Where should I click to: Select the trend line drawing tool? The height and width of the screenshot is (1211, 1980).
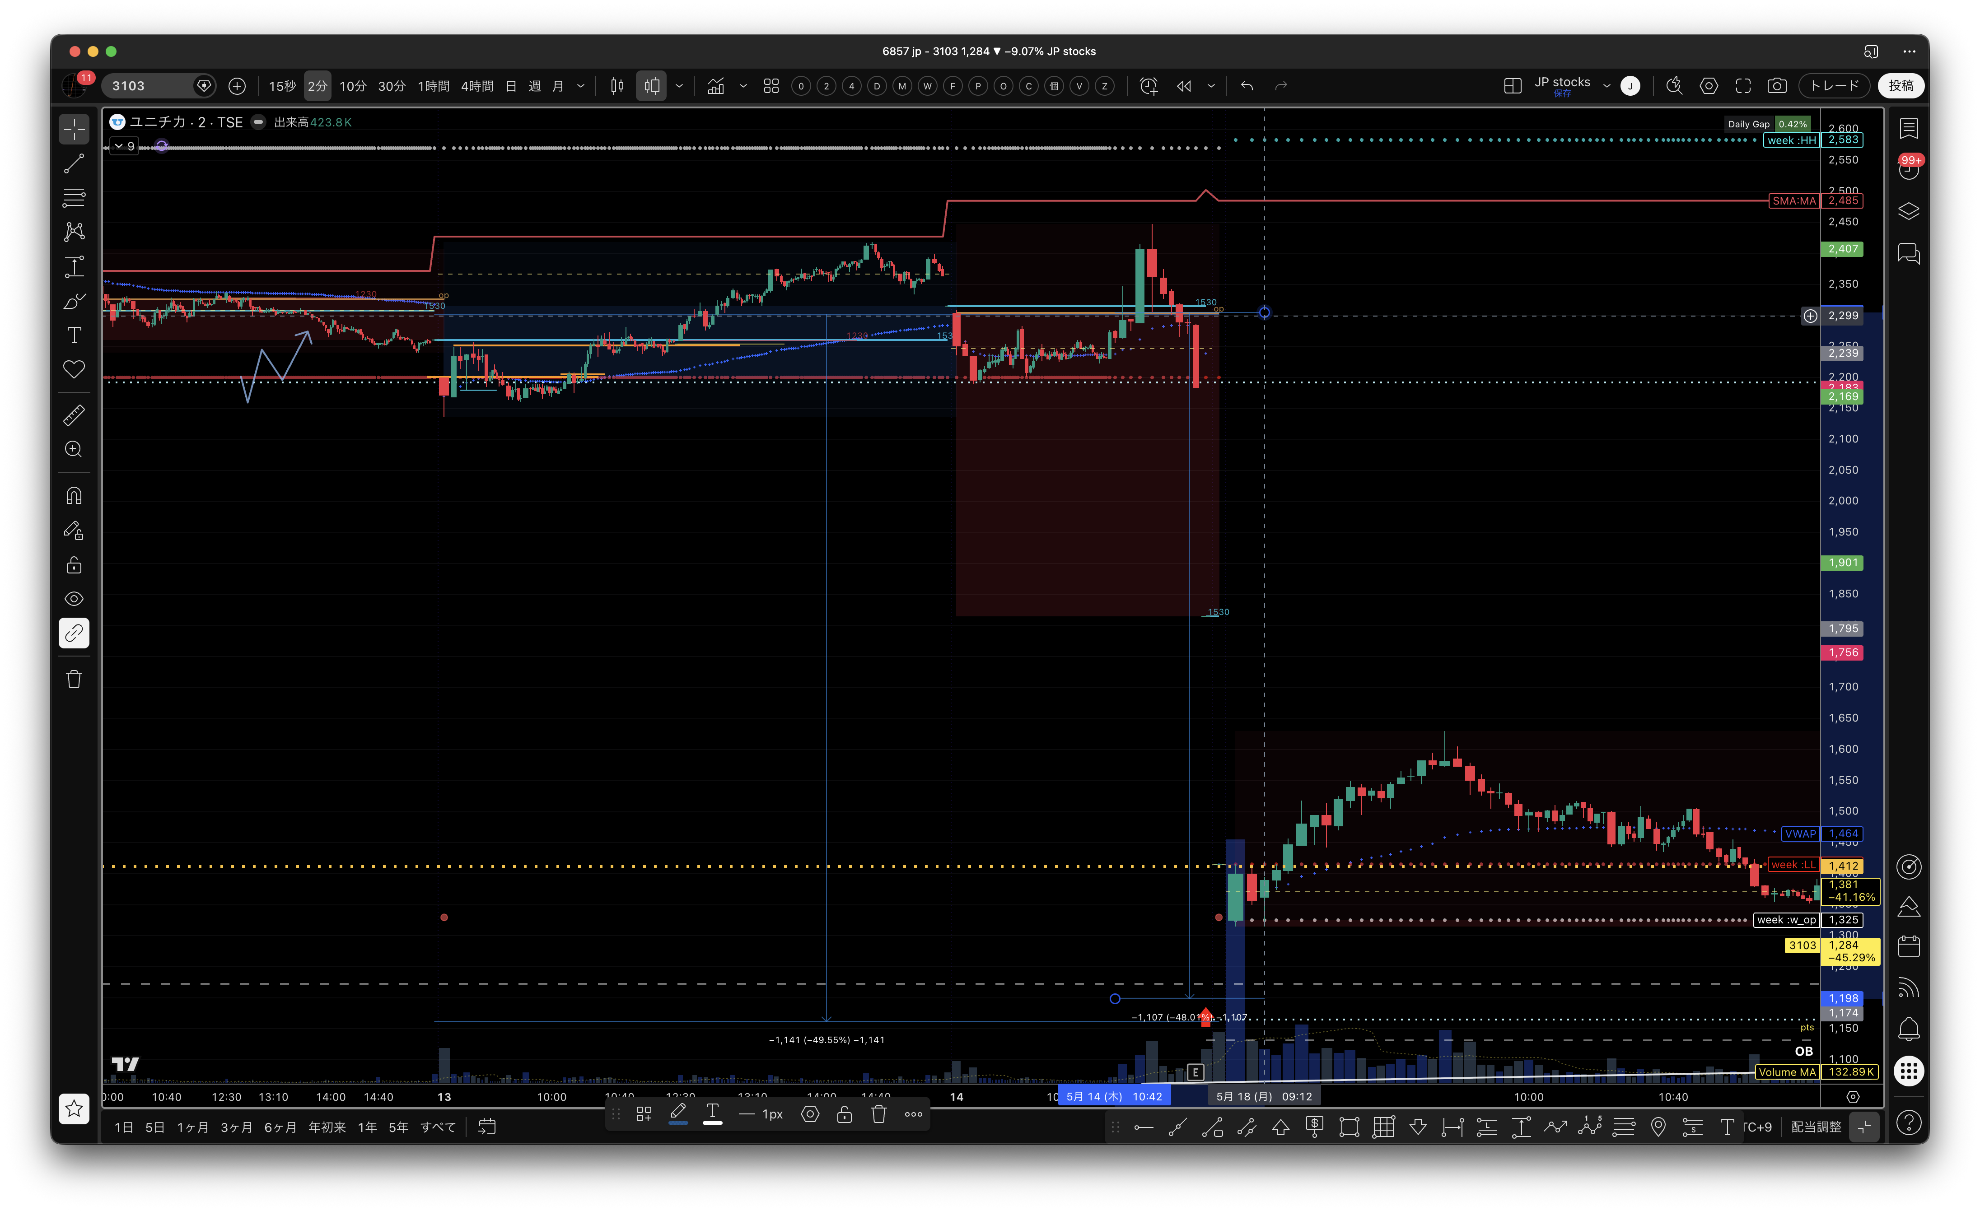click(74, 164)
